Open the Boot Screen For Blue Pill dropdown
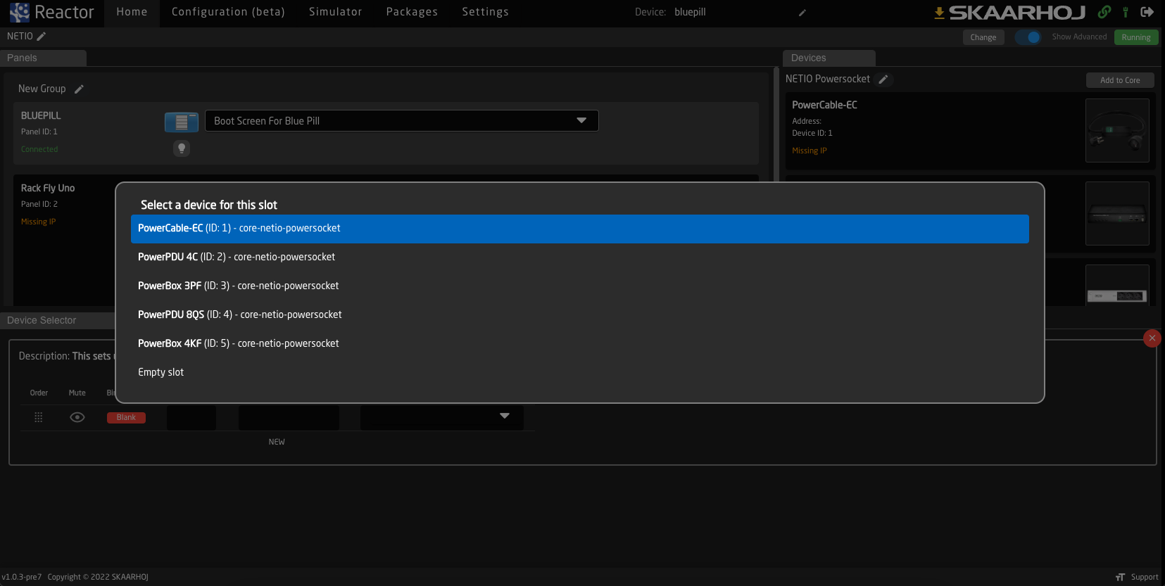The image size is (1165, 586). 401,121
